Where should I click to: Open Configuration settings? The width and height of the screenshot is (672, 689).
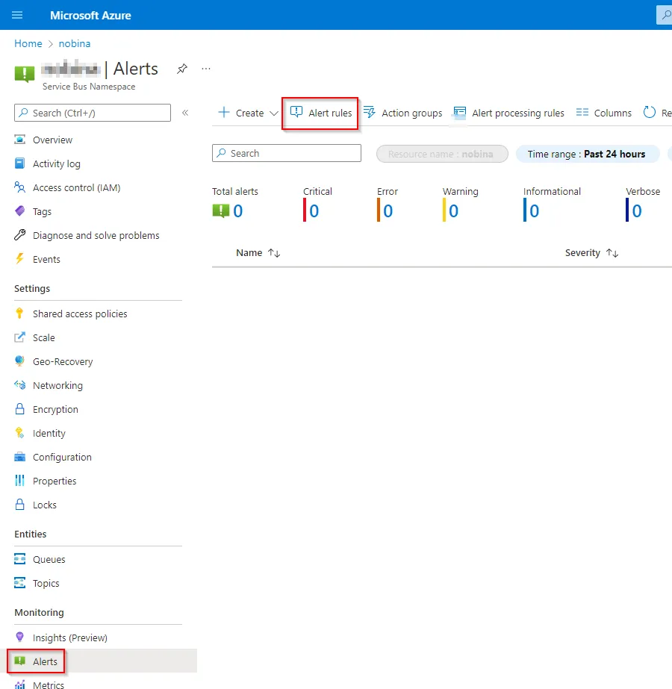click(x=62, y=458)
